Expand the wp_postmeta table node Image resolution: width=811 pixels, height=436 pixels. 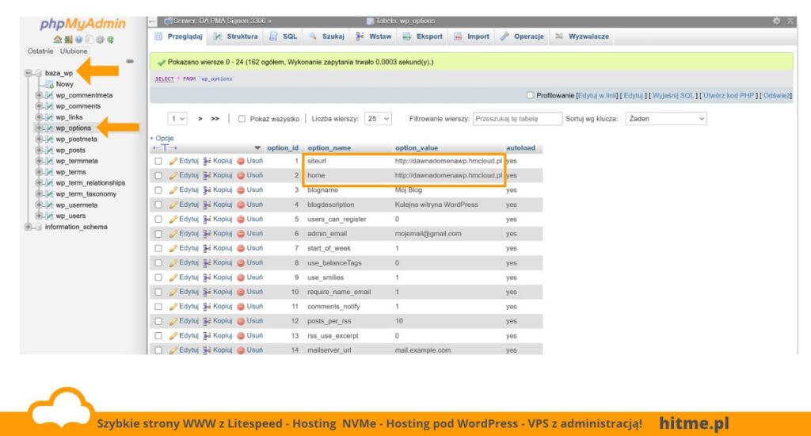(39, 139)
